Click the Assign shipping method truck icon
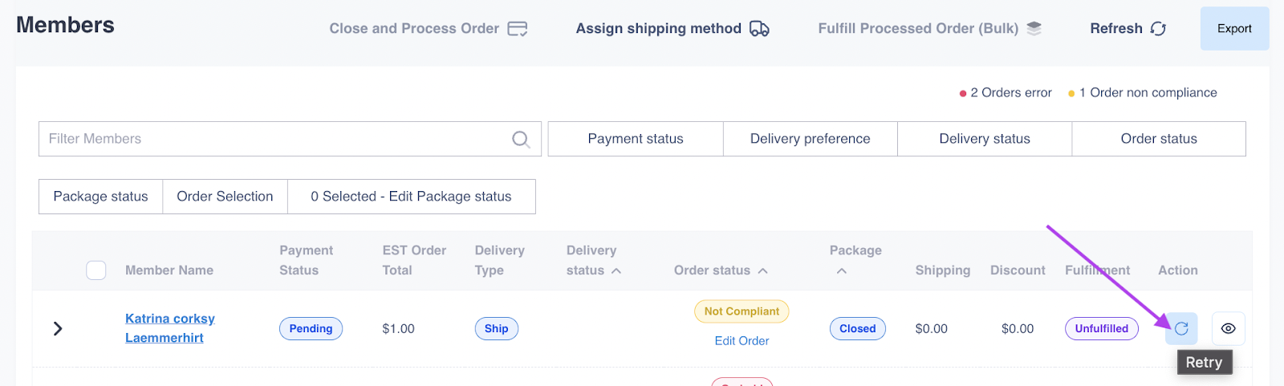 [759, 29]
